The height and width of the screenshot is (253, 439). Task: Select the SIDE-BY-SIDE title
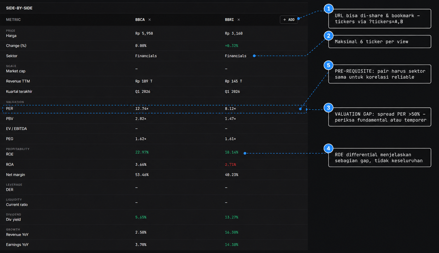click(x=19, y=8)
